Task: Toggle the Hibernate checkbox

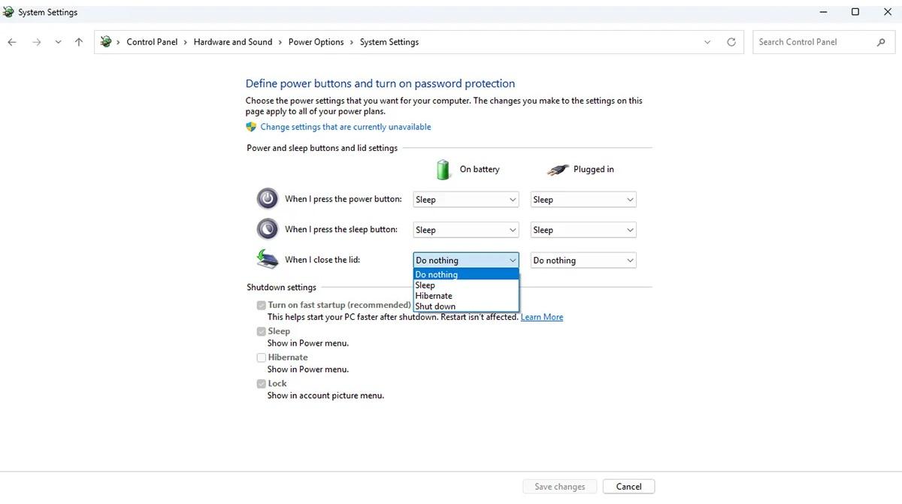Action: pos(261,358)
